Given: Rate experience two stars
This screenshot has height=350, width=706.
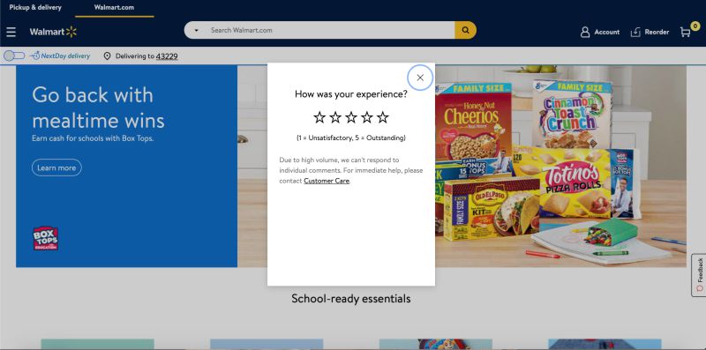Looking at the screenshot, I should click(x=335, y=117).
